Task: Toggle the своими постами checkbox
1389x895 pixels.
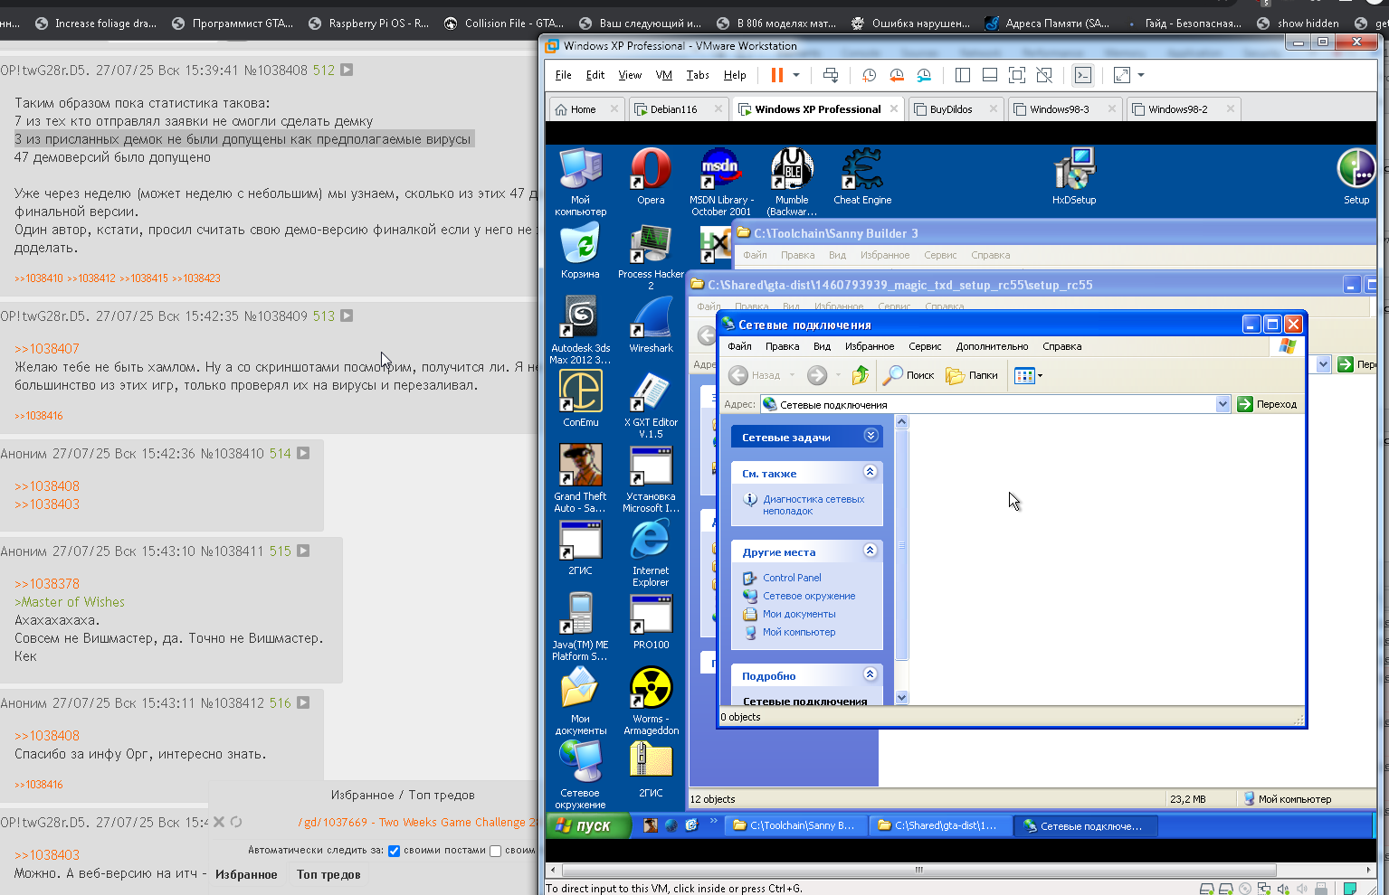Action: click(394, 851)
